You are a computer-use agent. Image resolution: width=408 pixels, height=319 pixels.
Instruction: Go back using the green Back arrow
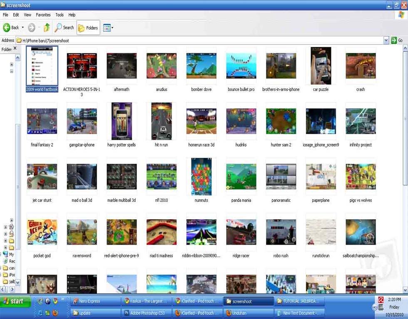tap(11, 27)
